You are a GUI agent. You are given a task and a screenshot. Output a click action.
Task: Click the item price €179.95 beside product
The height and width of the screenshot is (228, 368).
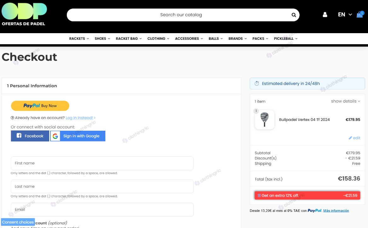353,120
